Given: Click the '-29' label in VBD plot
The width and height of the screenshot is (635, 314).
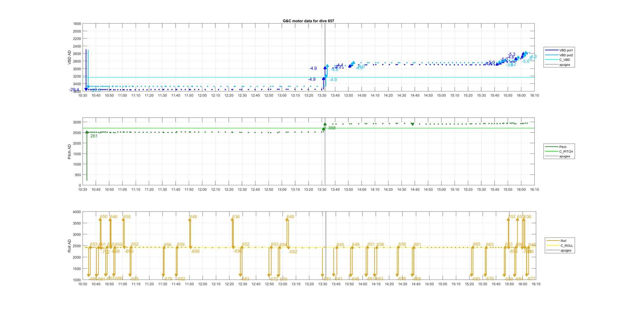Looking at the screenshot, I should [73, 90].
